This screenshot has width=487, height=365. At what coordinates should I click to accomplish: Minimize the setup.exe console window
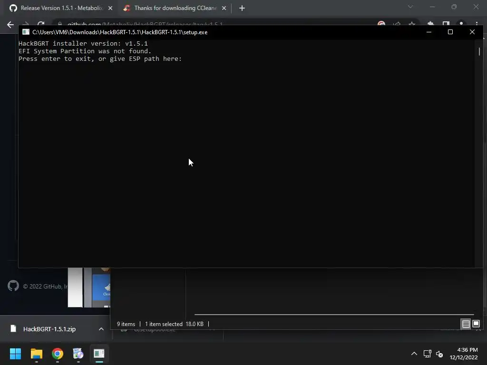[x=429, y=32]
